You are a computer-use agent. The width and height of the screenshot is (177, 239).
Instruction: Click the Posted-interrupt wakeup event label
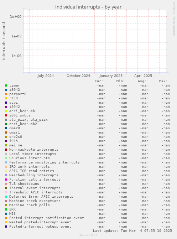(x=40, y=226)
